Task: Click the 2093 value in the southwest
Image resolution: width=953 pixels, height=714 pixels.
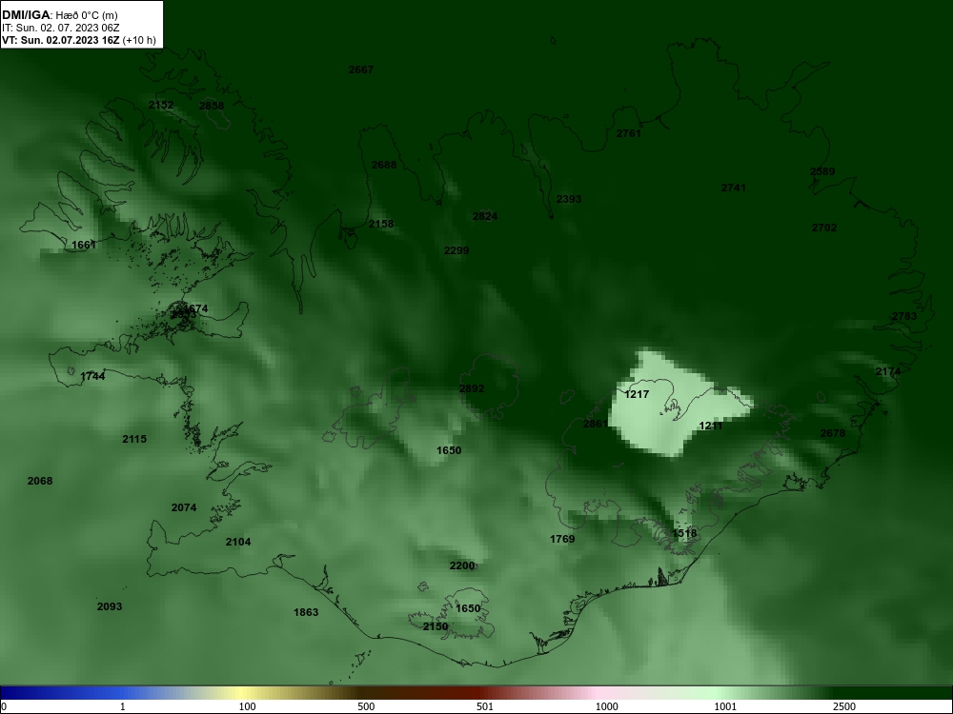Action: (x=110, y=606)
